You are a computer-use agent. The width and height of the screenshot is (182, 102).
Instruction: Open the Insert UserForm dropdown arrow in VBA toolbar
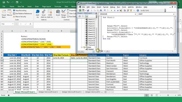click(x=85, y=10)
